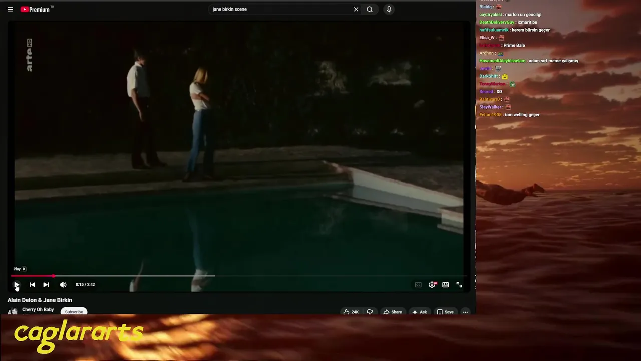
Task: Click chat username Ardhon
Action: pos(486,53)
